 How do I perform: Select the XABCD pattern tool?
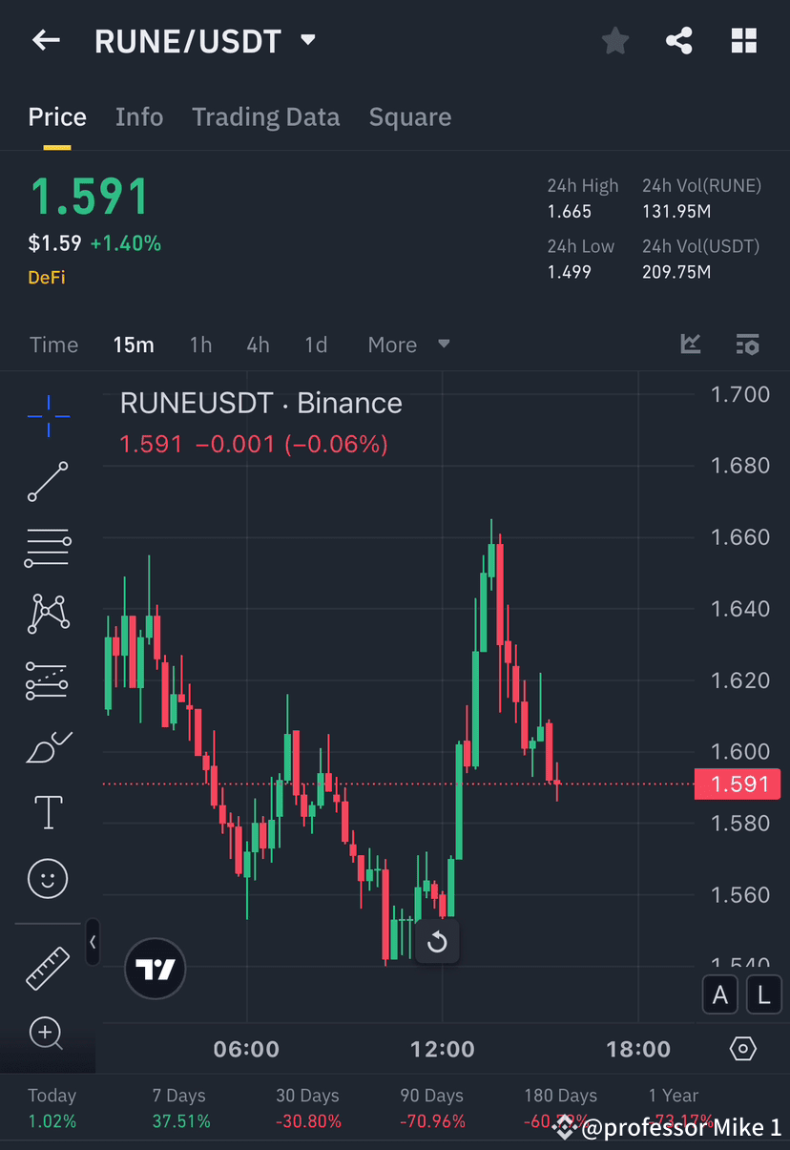48,614
